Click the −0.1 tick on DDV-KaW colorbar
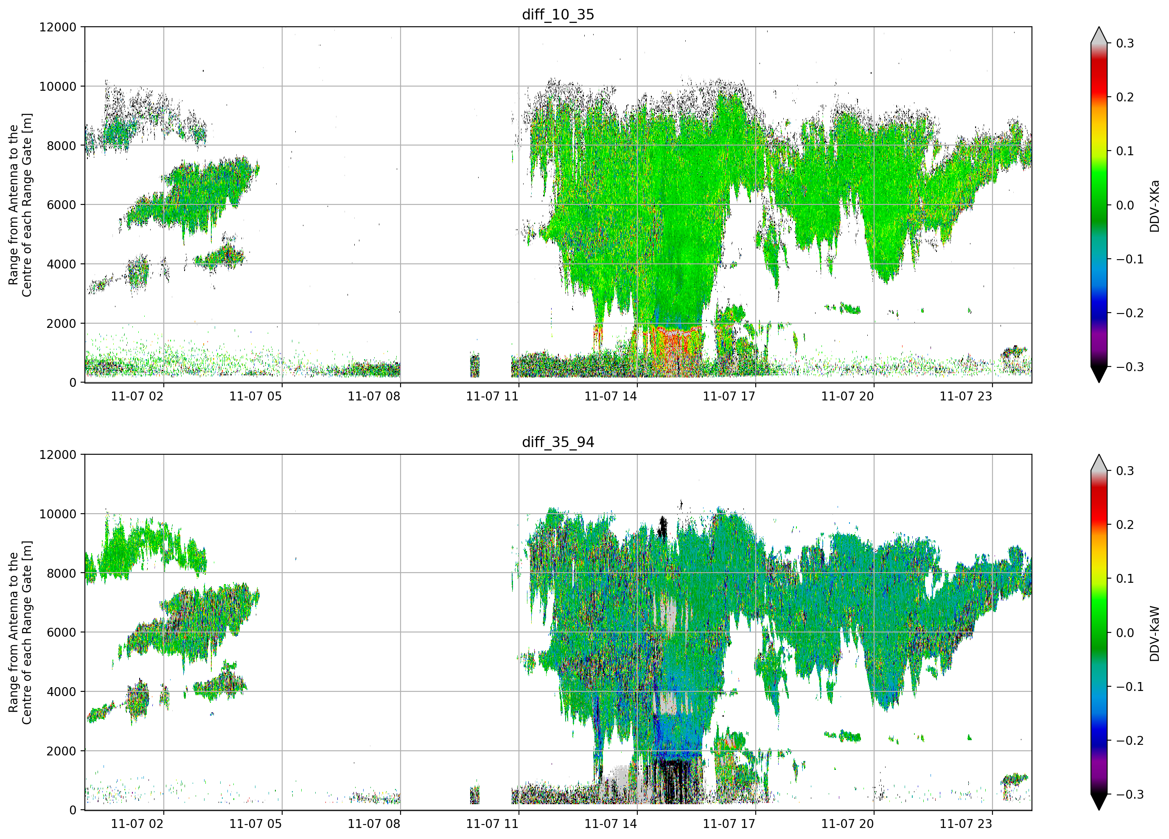1169x839 pixels. [x=1130, y=687]
